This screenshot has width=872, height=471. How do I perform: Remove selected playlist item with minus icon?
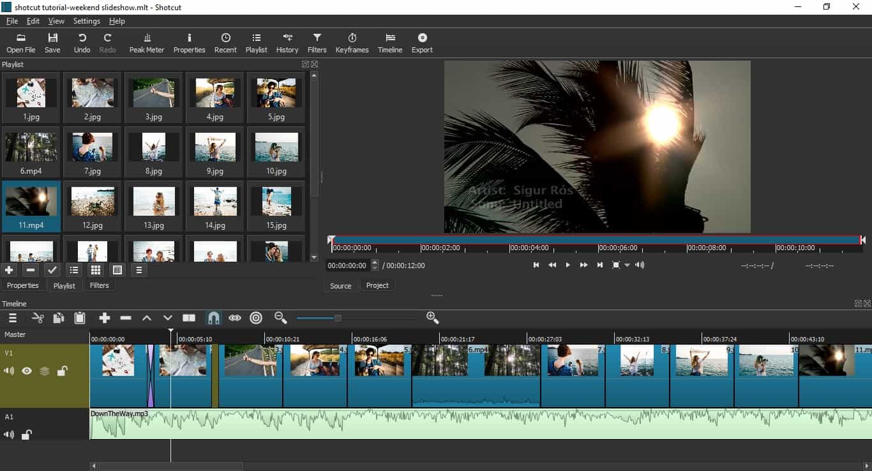coord(30,270)
